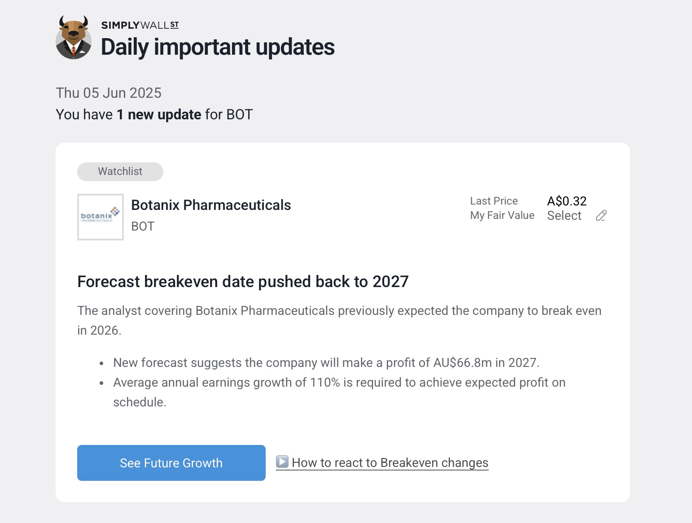This screenshot has height=523, width=692.
Task: Click the pencil edit icon beside Select
Action: point(601,216)
